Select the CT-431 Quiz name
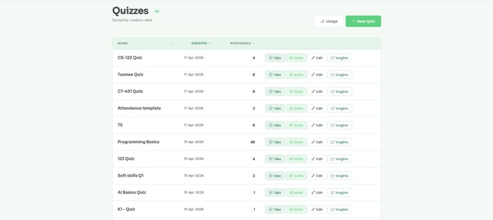This screenshot has height=220, width=493. coord(130,92)
